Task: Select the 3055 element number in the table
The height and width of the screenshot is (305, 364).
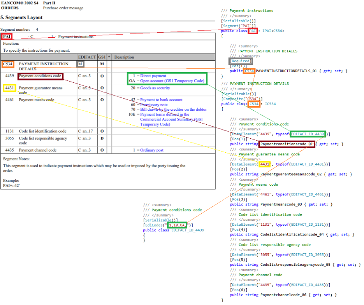Action: pos(9,138)
